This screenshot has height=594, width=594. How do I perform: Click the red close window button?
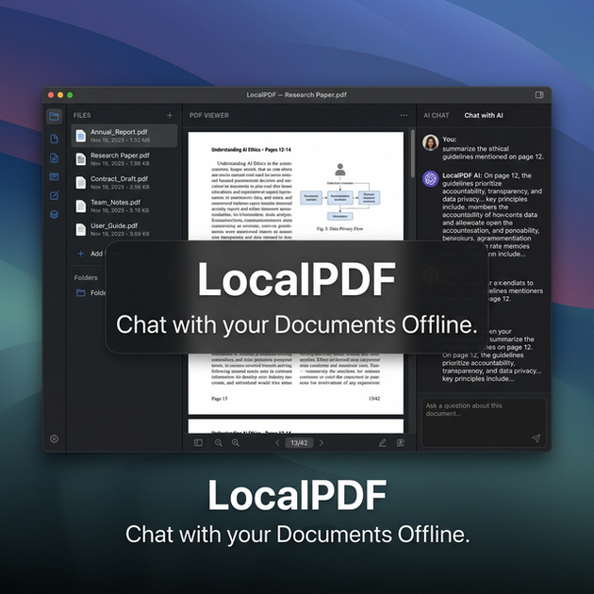coord(51,94)
